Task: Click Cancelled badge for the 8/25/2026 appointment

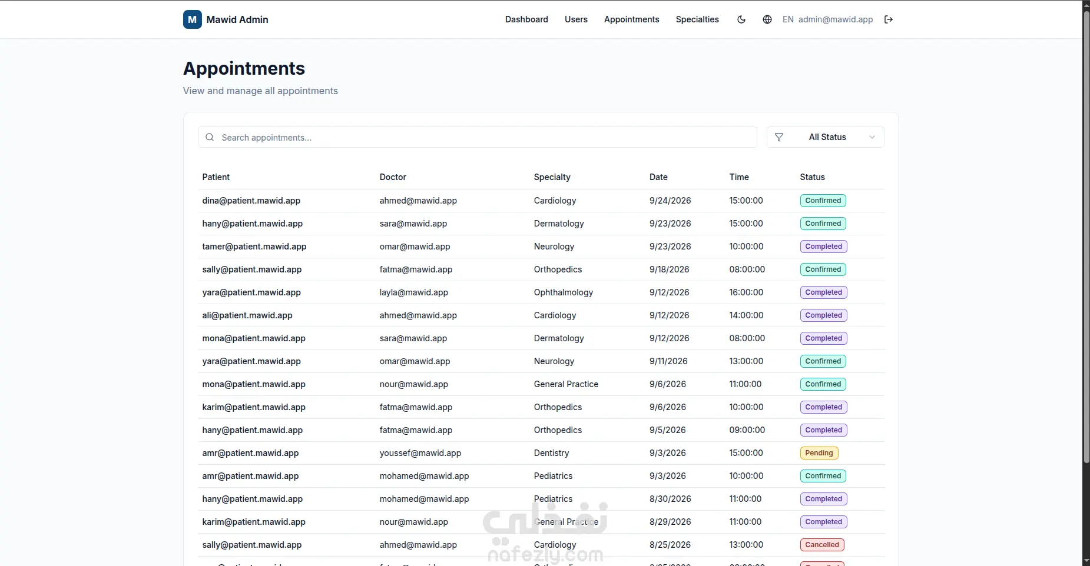Action: [x=822, y=545]
